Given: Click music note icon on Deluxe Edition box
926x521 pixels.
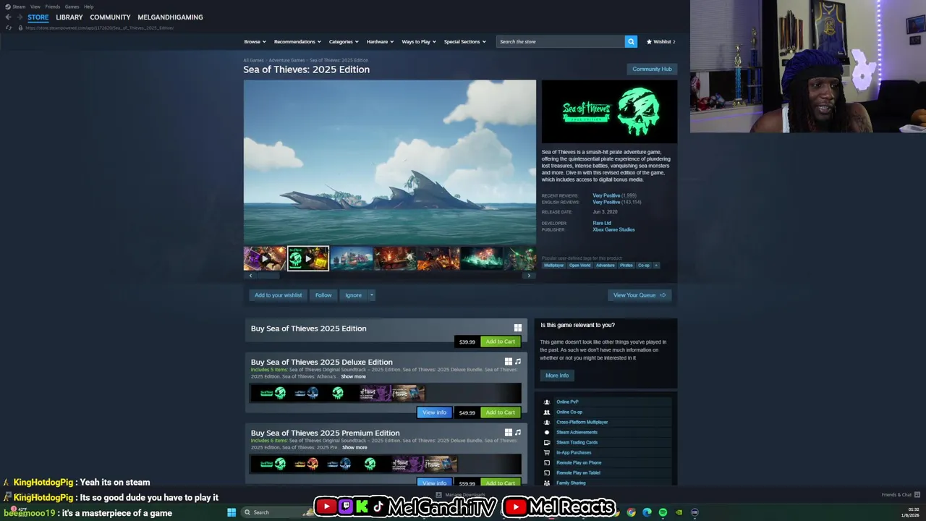Looking at the screenshot, I should (518, 361).
